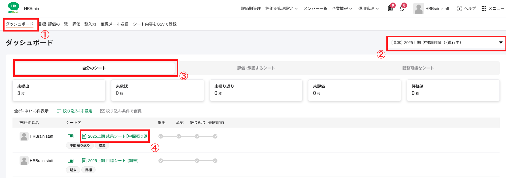Open the ヘルプ question mark icon
This screenshot has height=178, width=506.
tap(459, 9)
